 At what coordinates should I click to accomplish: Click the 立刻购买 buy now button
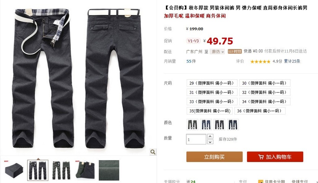tap(214, 157)
